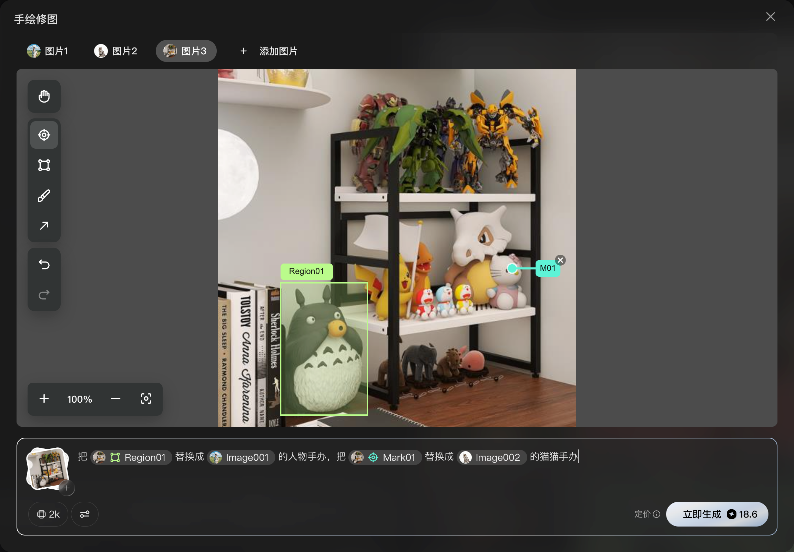Select the Region01 label on canvas
The width and height of the screenshot is (794, 552).
[x=306, y=271]
